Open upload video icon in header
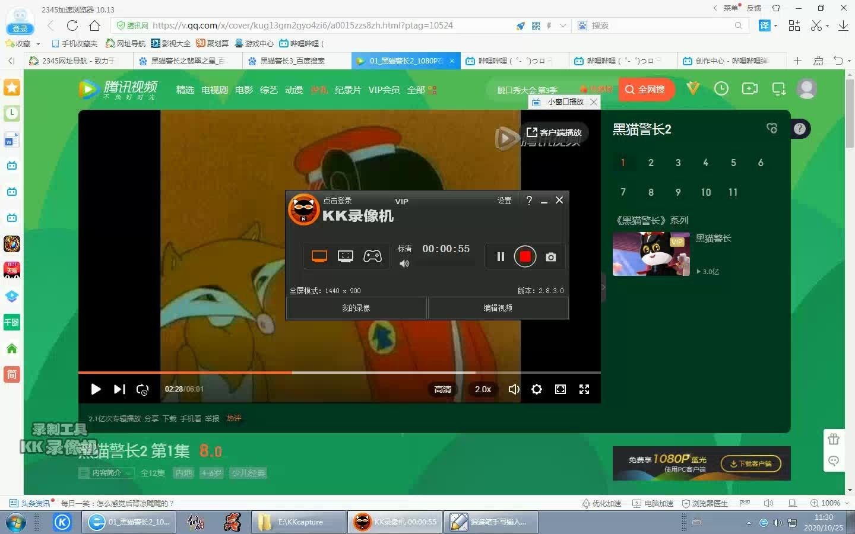This screenshot has height=534, width=855. click(x=750, y=89)
